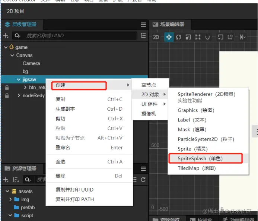The width and height of the screenshot is (258, 221).
Task: Switch to the 层级管理器 tab
Action: (21, 25)
